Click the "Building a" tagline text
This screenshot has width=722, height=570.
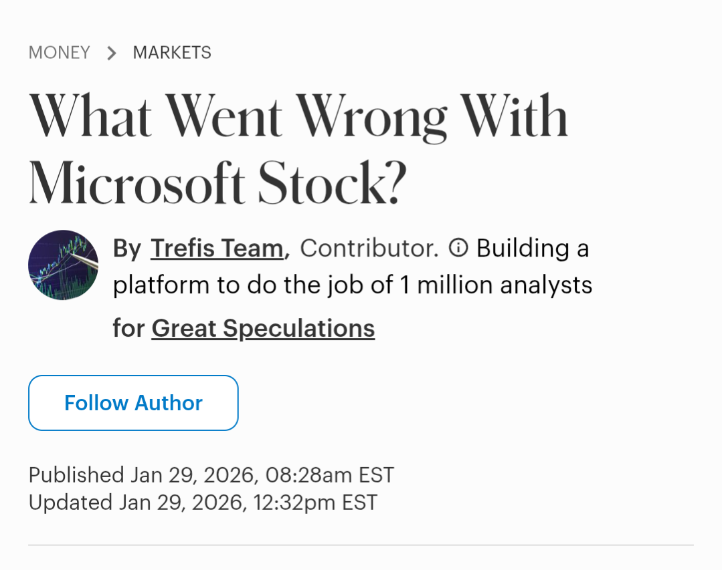[x=533, y=249]
